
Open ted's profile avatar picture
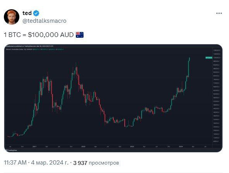click(x=12, y=17)
